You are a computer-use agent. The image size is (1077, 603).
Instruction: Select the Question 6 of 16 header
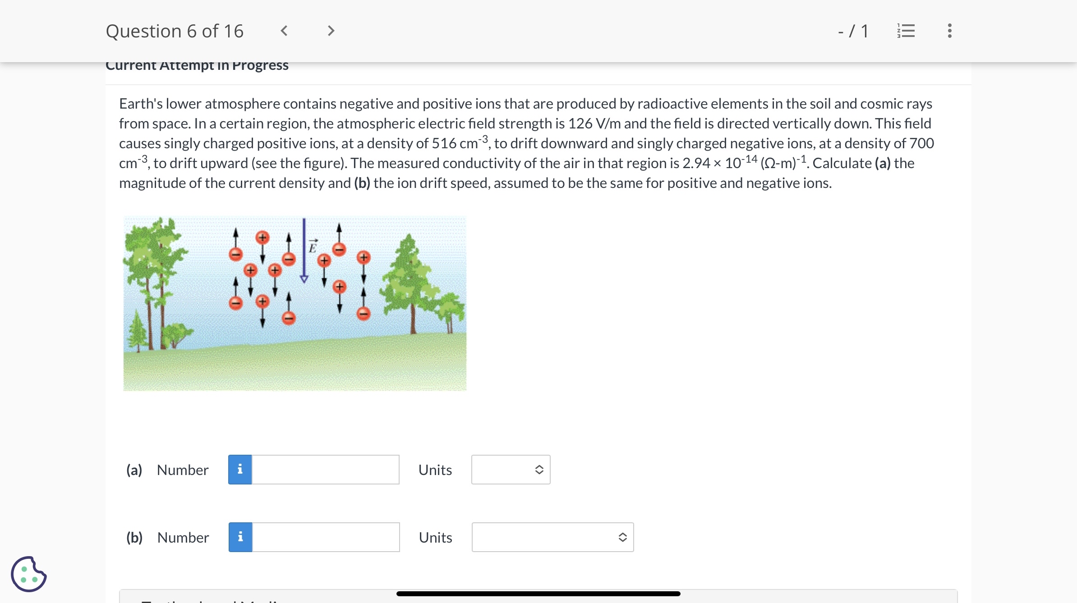175,31
